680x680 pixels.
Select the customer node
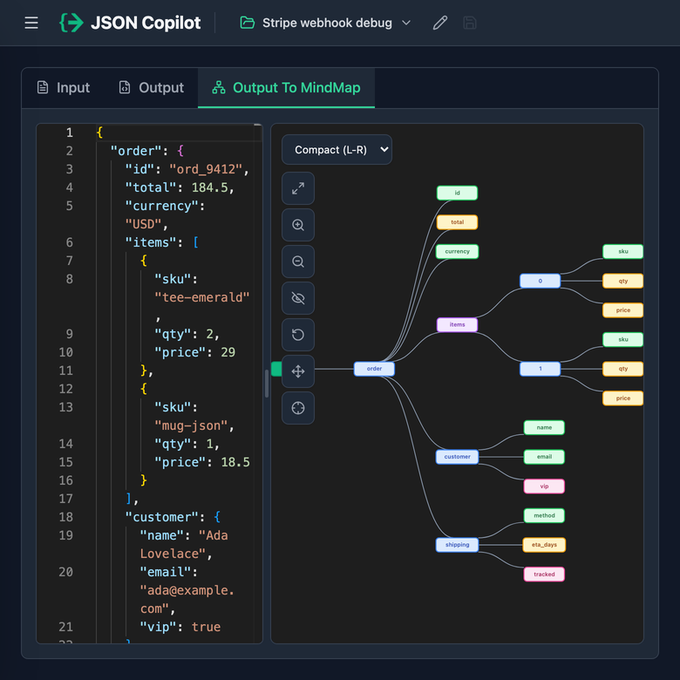click(x=457, y=457)
